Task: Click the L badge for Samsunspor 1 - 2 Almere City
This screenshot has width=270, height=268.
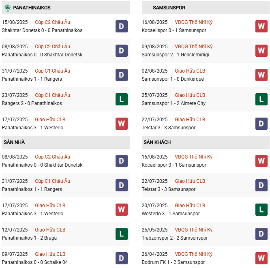Action: point(261,99)
